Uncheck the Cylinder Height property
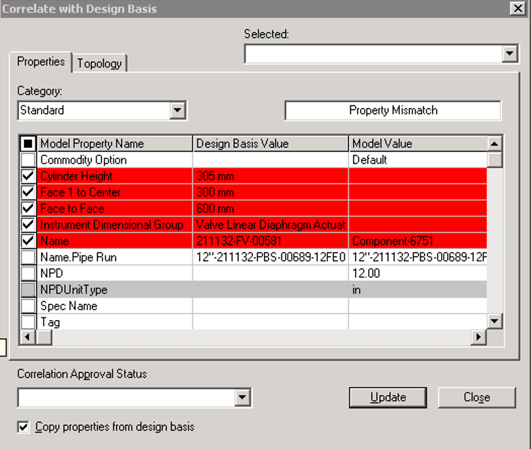 (x=28, y=176)
